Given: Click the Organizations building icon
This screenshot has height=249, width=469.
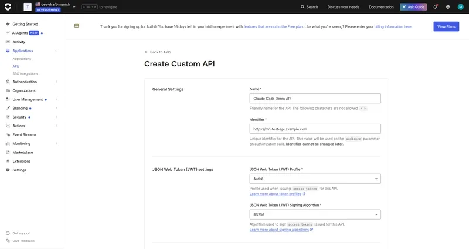Looking at the screenshot, I should coord(8,90).
